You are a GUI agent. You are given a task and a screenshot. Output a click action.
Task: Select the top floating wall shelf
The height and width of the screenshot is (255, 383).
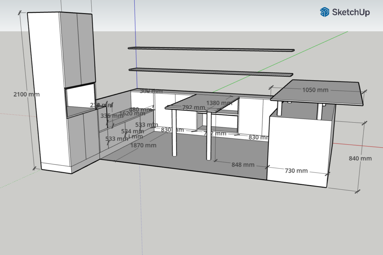point(211,49)
